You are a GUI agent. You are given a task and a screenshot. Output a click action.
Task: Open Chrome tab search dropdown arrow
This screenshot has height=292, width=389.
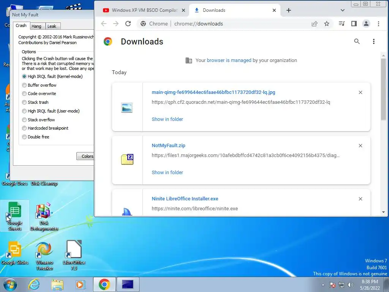click(343, 10)
